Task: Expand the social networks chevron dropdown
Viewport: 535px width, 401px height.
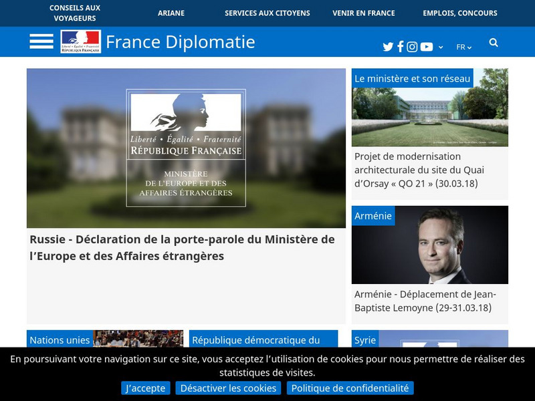Action: [x=440, y=46]
